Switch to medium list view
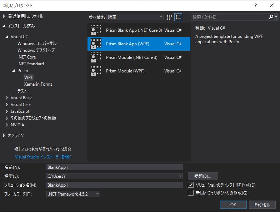The width and height of the screenshot is (280, 212). coord(178,17)
